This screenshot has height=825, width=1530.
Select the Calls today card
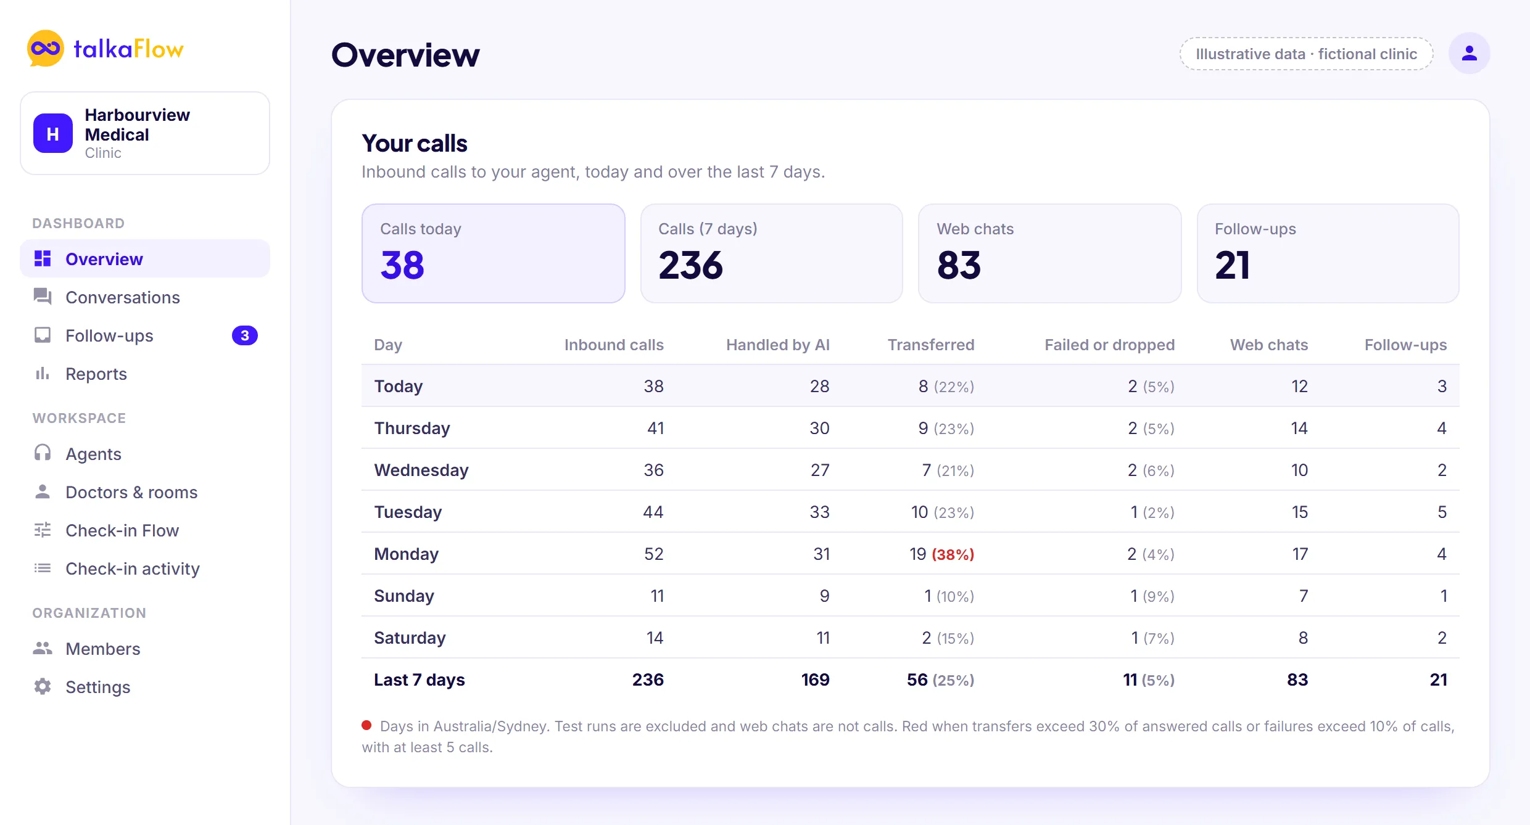click(x=494, y=253)
